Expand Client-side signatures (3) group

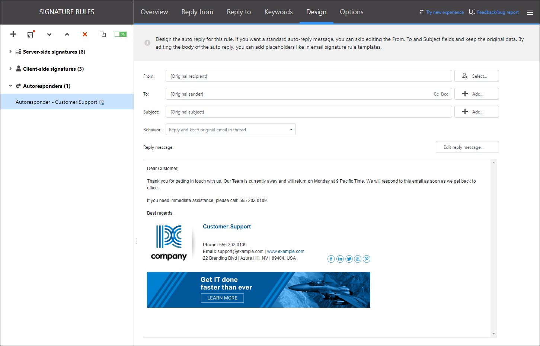click(x=10, y=69)
